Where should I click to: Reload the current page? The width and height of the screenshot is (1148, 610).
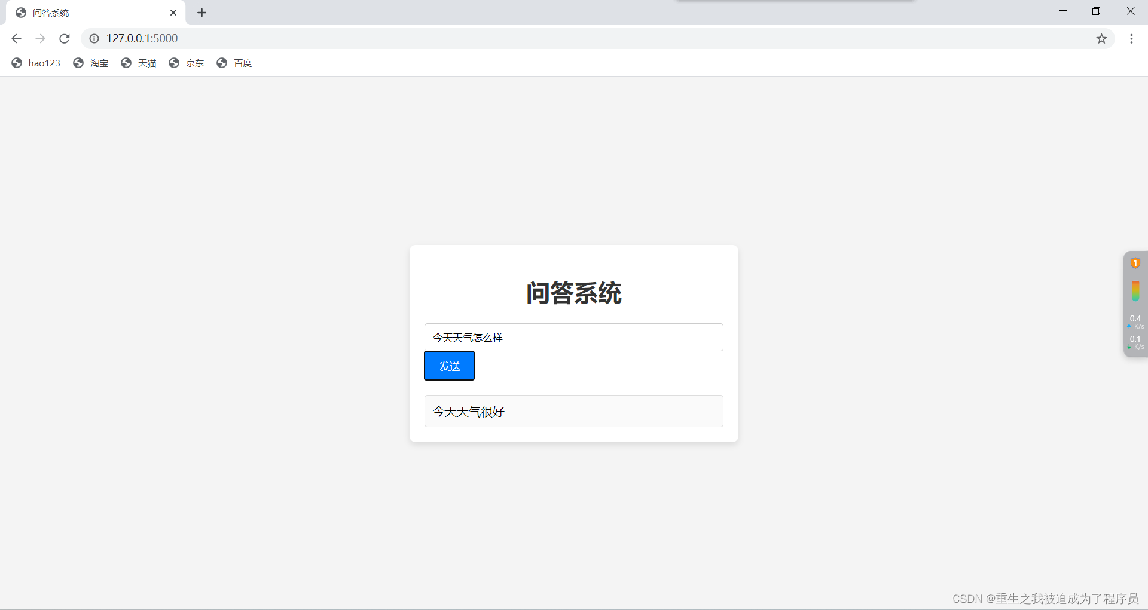(x=64, y=38)
